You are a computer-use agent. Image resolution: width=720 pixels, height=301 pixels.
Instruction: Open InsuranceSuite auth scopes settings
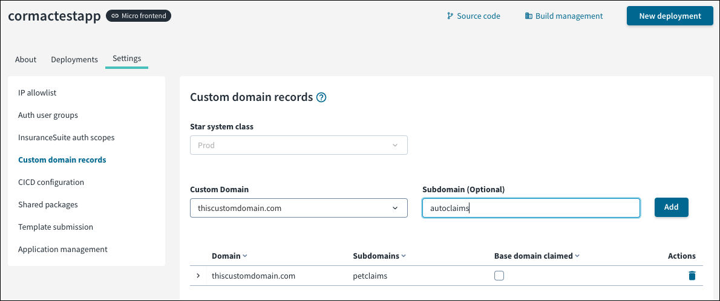point(66,137)
